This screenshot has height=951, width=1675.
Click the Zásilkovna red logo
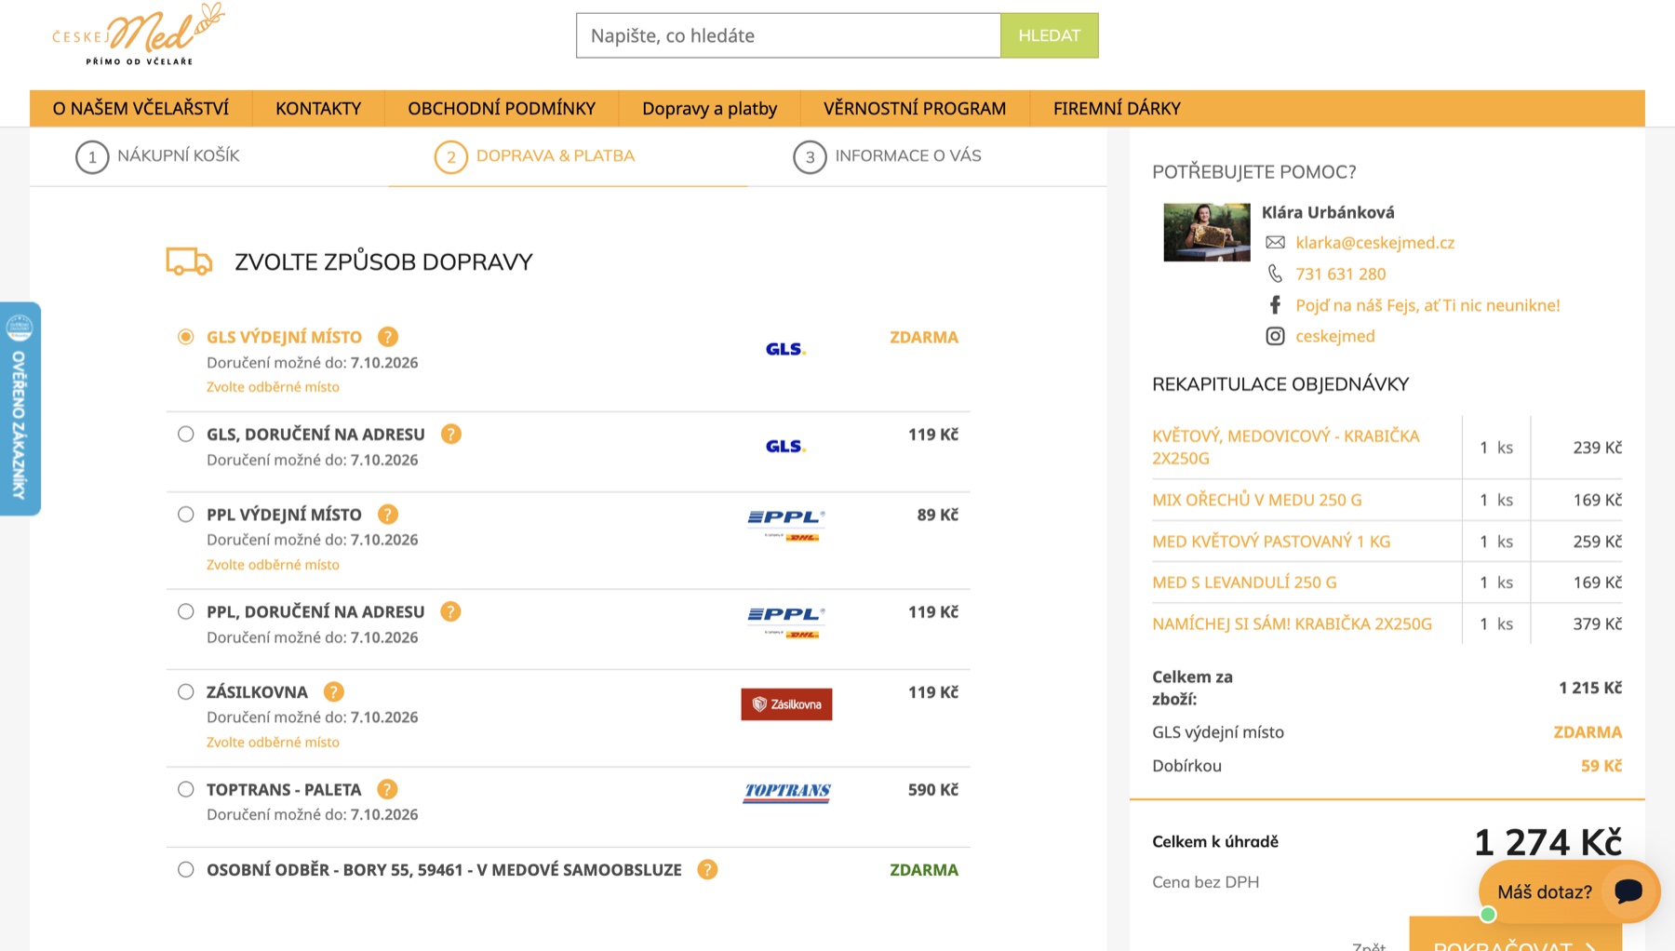click(786, 704)
